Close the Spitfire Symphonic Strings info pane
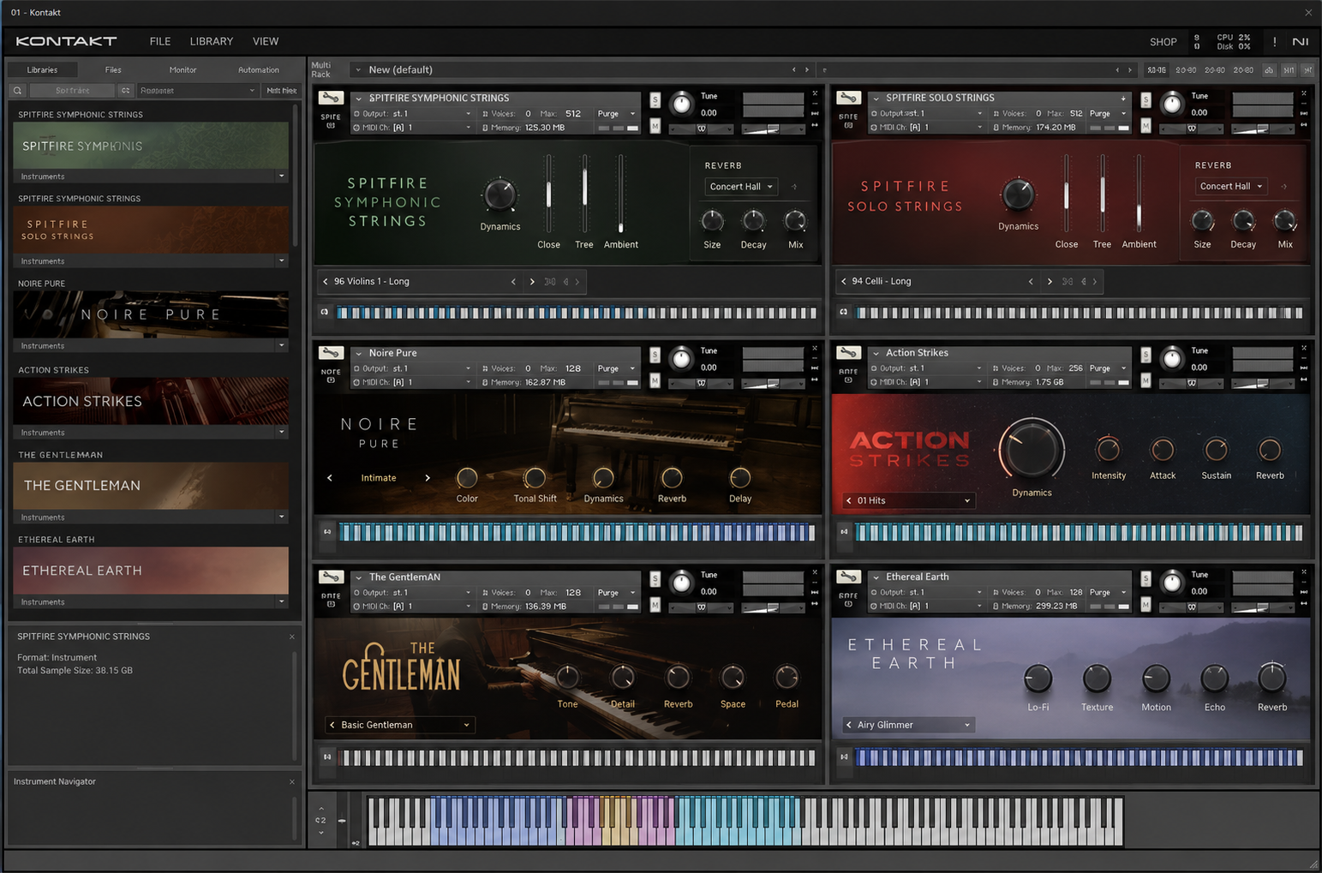 pyautogui.click(x=292, y=637)
